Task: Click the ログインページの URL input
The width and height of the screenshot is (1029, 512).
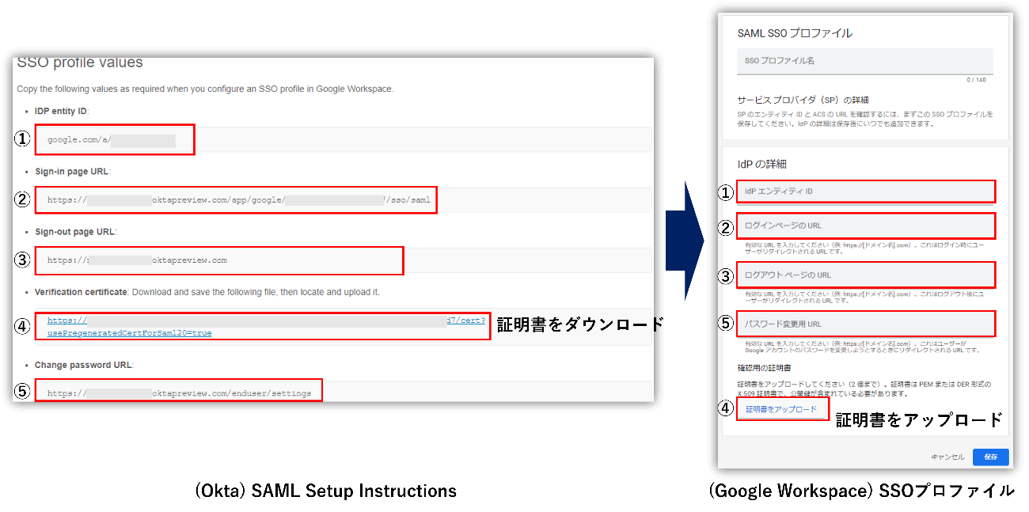Action: pos(865,226)
